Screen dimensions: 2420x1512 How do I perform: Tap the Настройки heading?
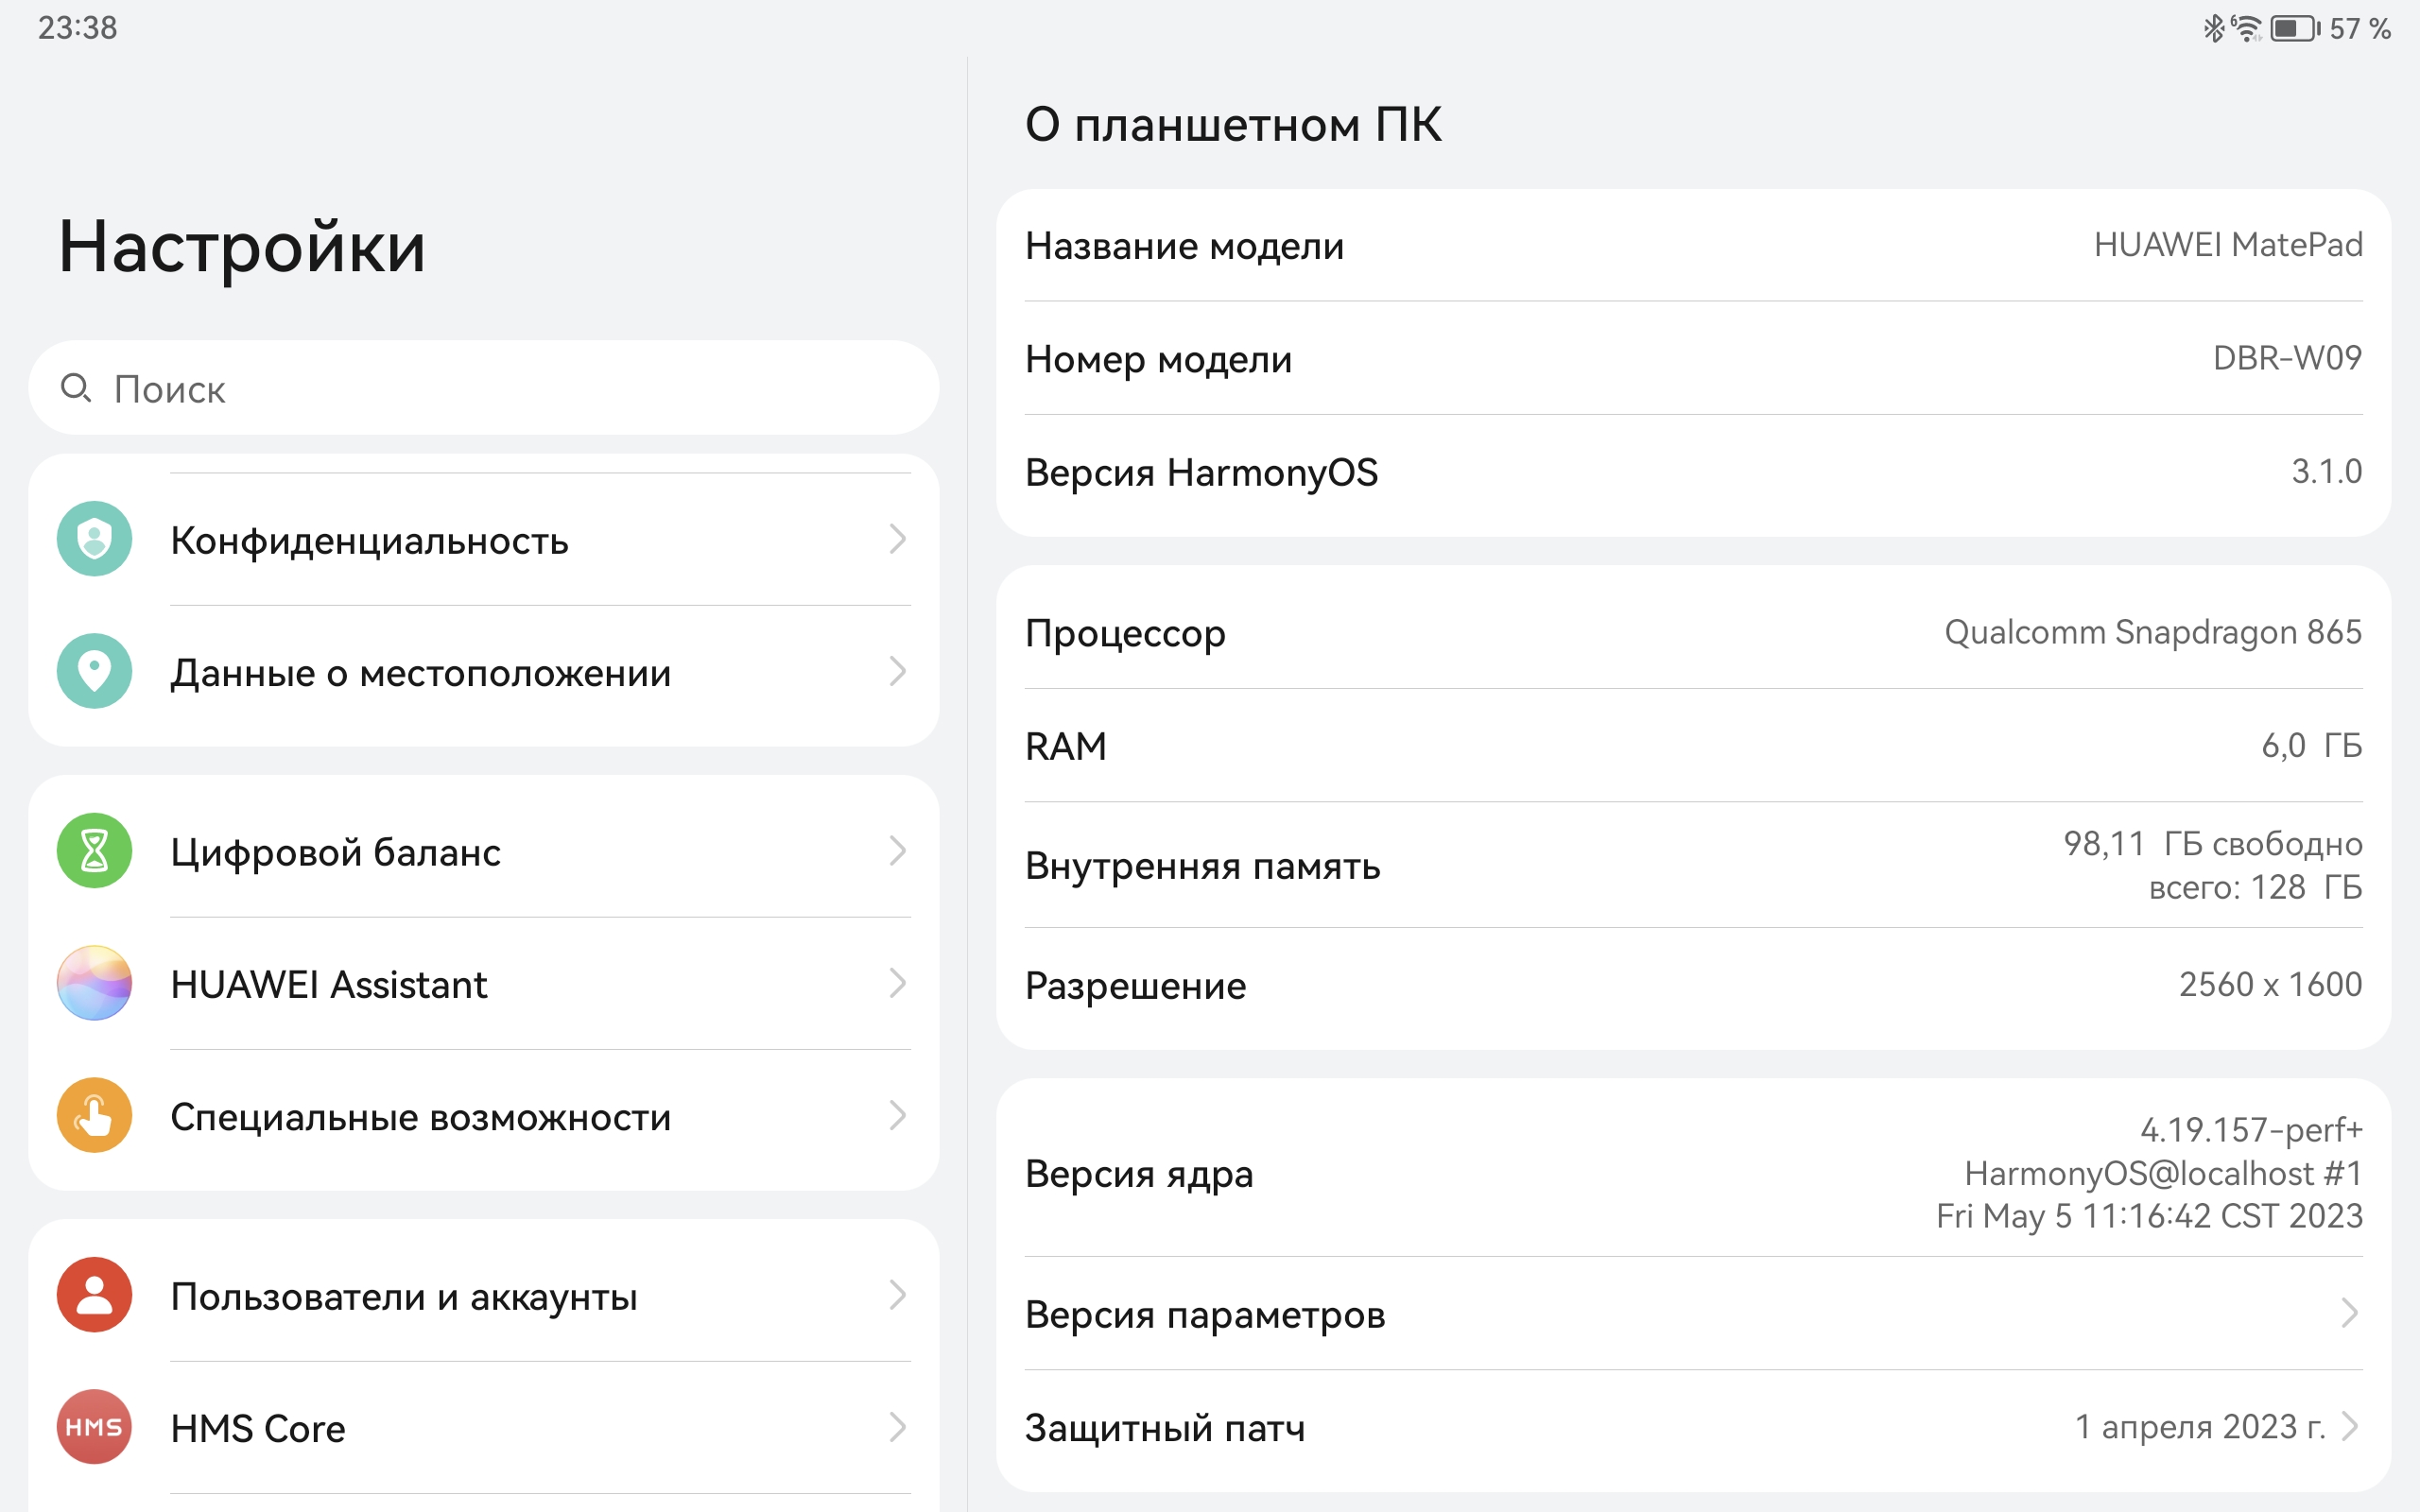point(242,247)
